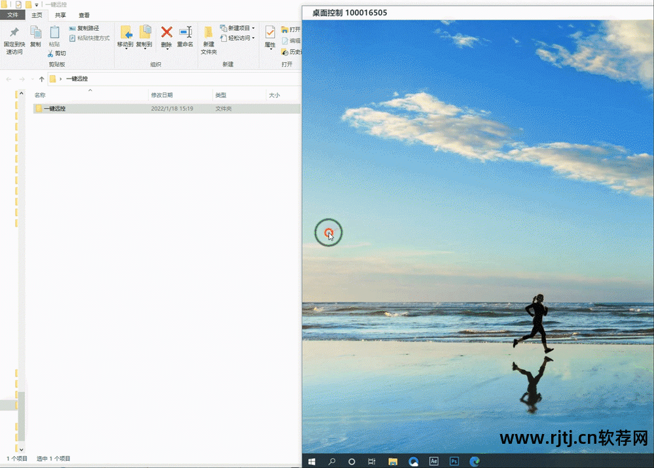The height and width of the screenshot is (468, 654).
Task: Launch After Effects from the remote taskbar
Action: (433, 461)
